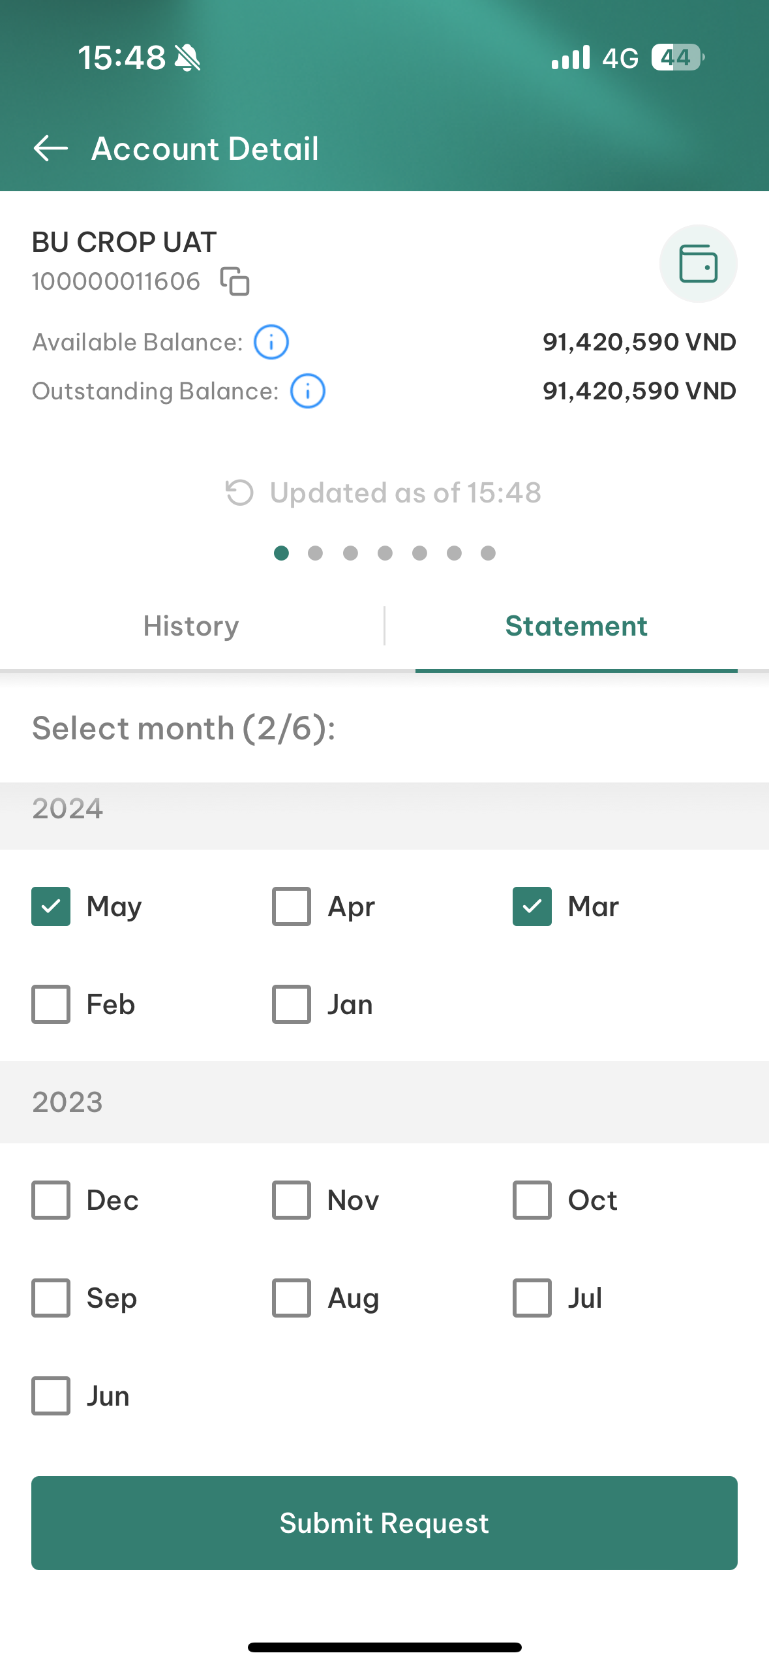Image resolution: width=769 pixels, height=1668 pixels.
Task: Show Outstanding Balance info tooltip
Action: pos(307,391)
